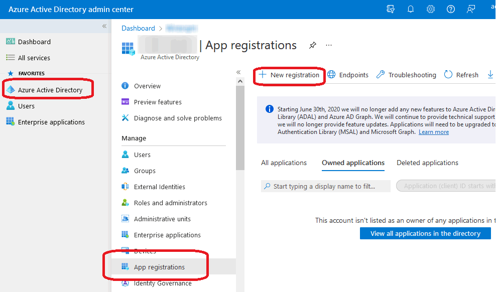The image size is (496, 292).
Task: Click the resource menu scroll up arrow
Action: click(x=240, y=82)
